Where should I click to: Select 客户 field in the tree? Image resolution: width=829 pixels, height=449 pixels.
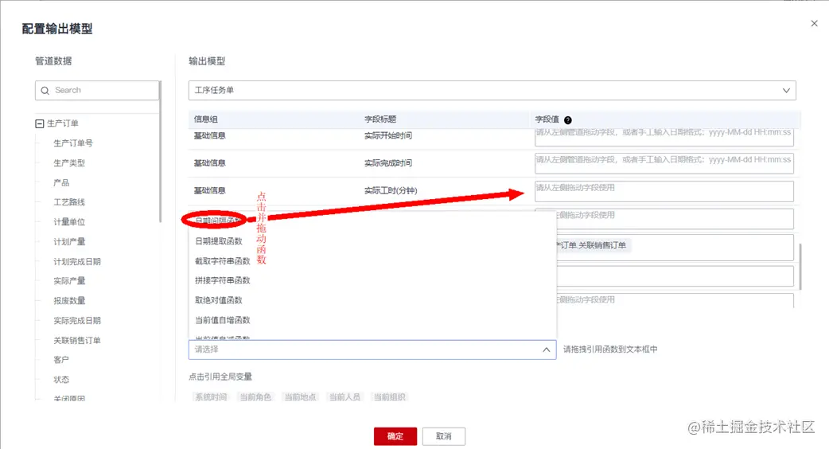coord(61,360)
